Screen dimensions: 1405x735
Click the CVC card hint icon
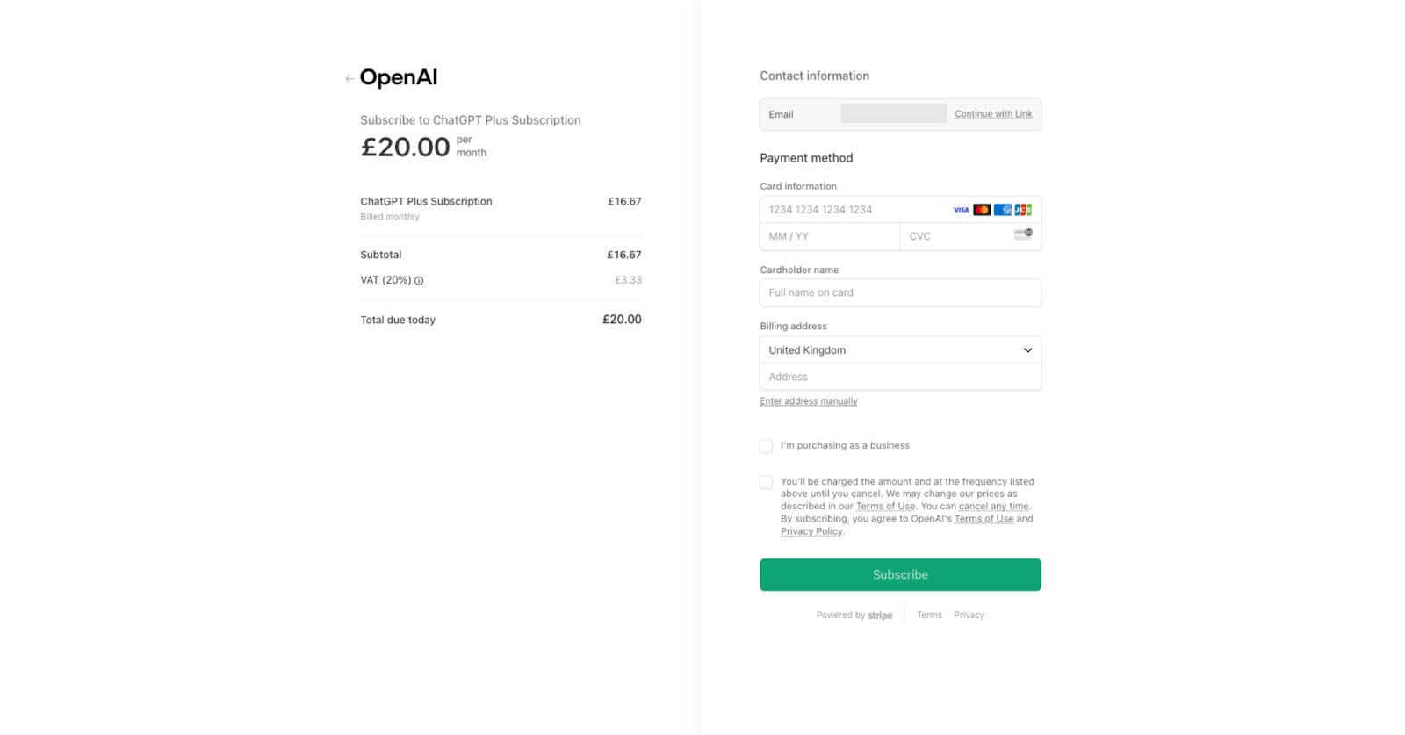pyautogui.click(x=1022, y=234)
